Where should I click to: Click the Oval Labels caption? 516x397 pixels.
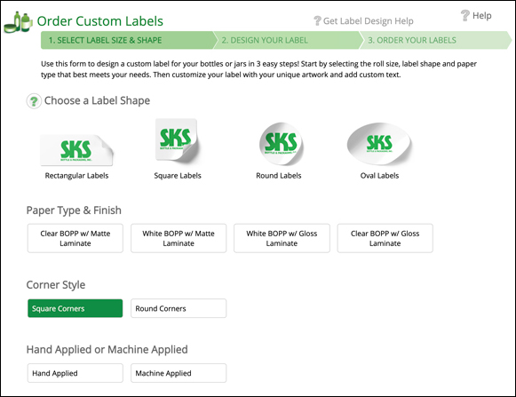pyautogui.click(x=379, y=176)
